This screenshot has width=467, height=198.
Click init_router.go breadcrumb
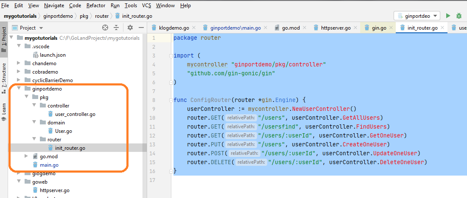coord(134,16)
